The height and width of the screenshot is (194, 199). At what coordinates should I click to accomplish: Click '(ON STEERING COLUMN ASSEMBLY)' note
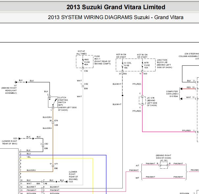click(x=189, y=55)
